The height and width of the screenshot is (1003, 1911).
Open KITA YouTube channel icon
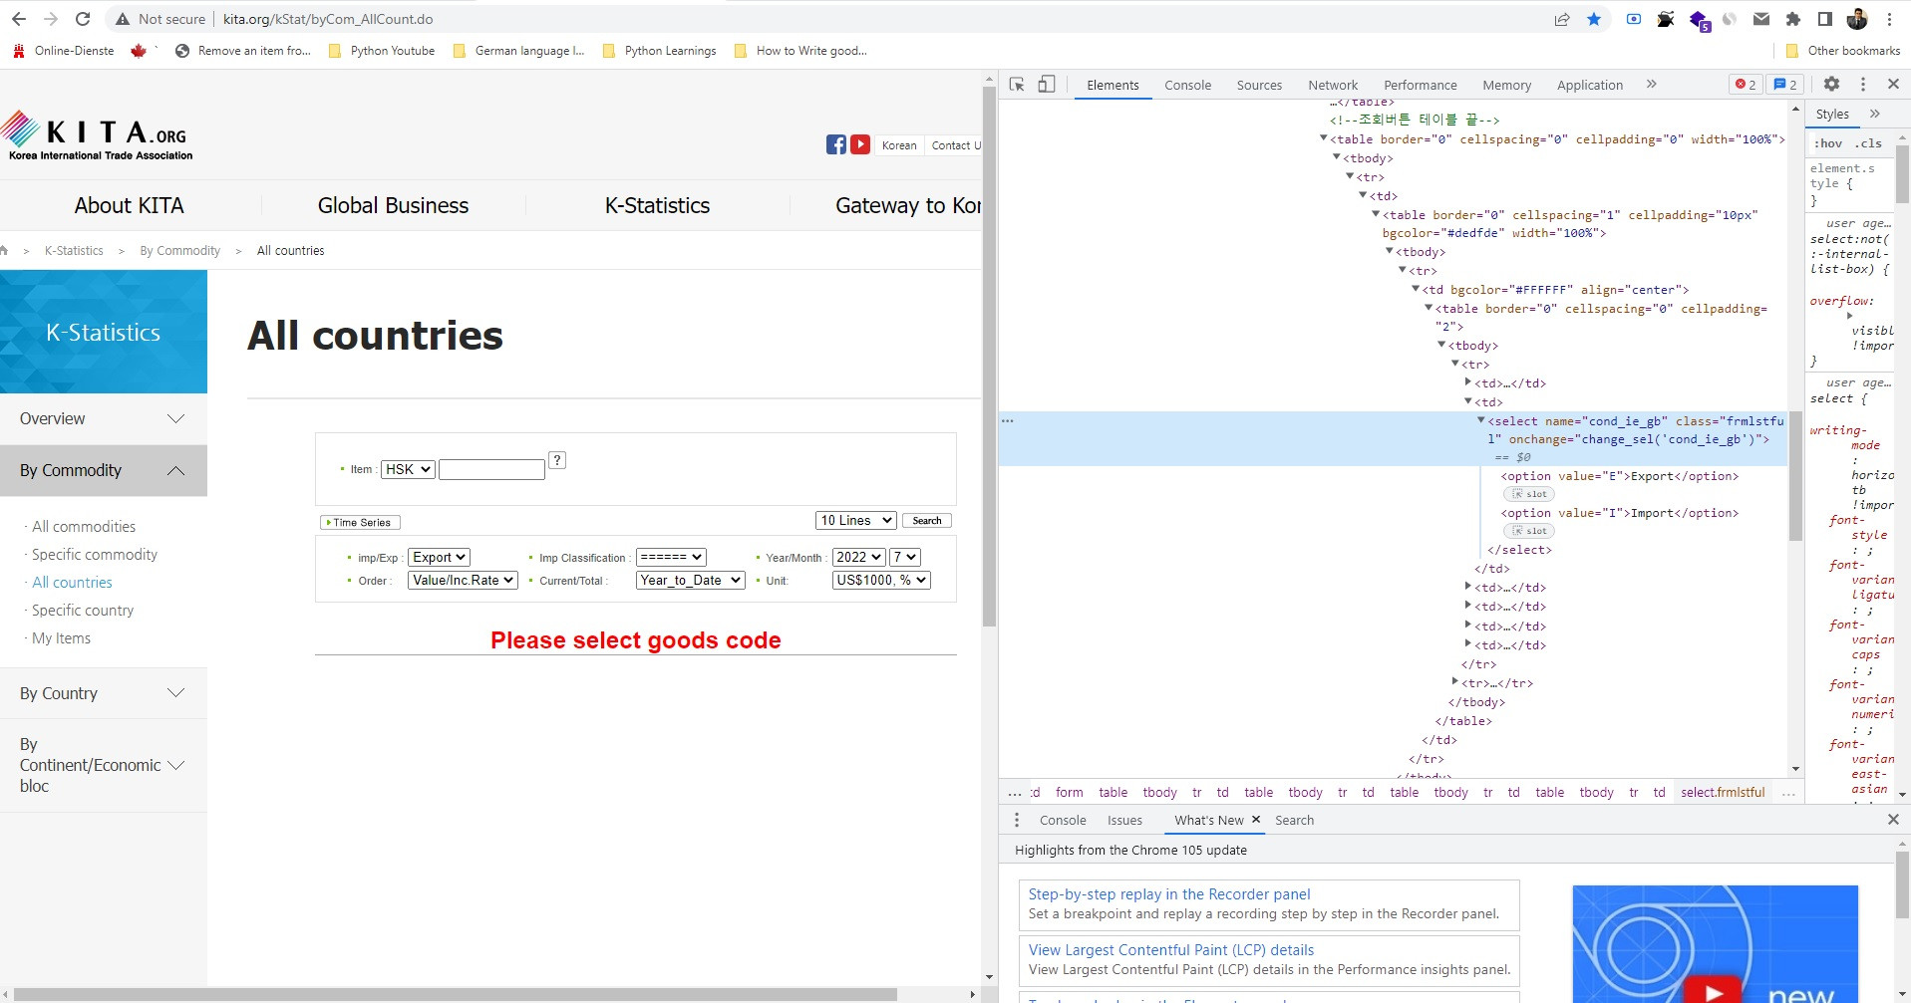pyautogui.click(x=860, y=144)
